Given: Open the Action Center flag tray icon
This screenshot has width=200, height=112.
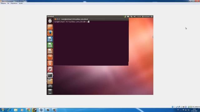Looking at the screenshot, I should (x=183, y=110).
